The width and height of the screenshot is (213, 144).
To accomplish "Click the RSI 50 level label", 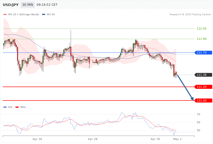I will coord(198,122).
